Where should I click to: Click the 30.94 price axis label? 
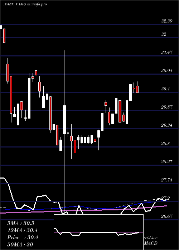pos(167,70)
